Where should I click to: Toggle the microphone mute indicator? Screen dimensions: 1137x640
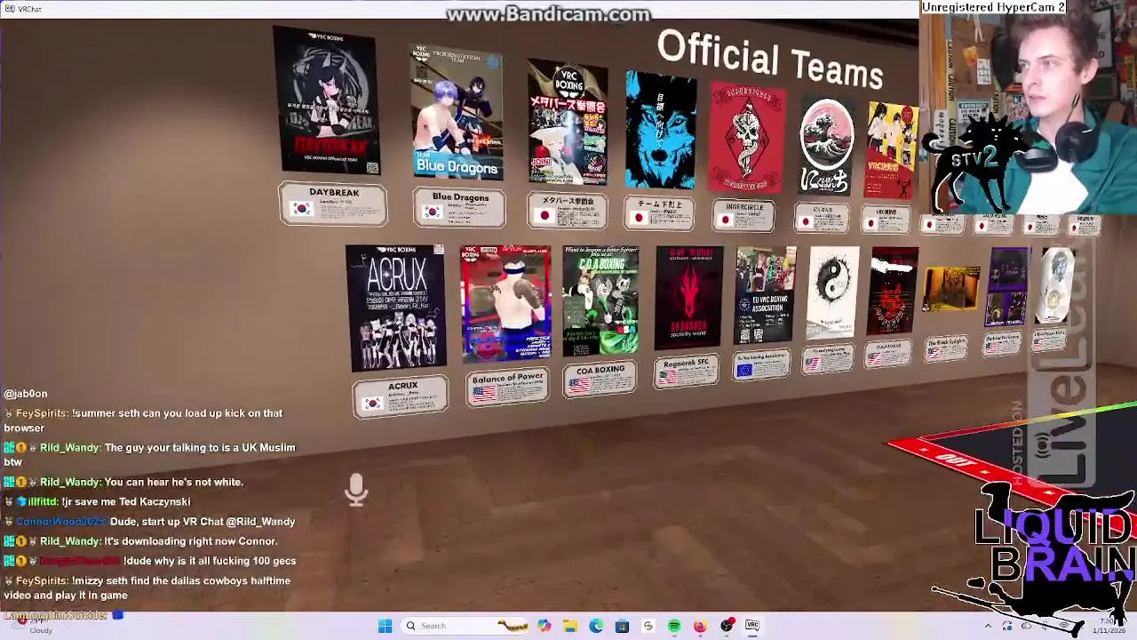coord(356,490)
